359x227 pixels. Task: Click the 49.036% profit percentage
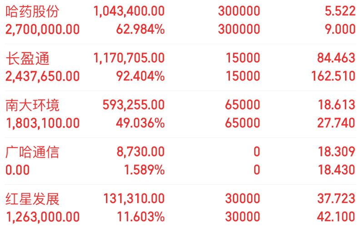tap(140, 123)
